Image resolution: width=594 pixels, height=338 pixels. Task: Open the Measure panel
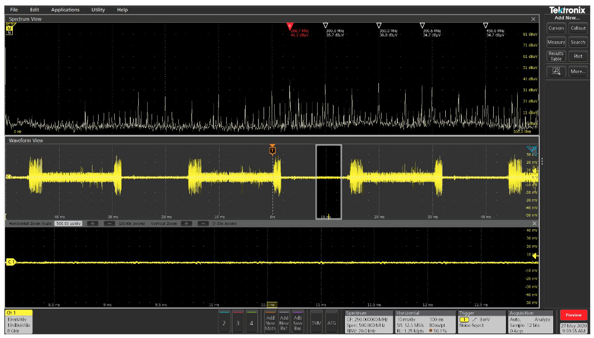pyautogui.click(x=556, y=42)
